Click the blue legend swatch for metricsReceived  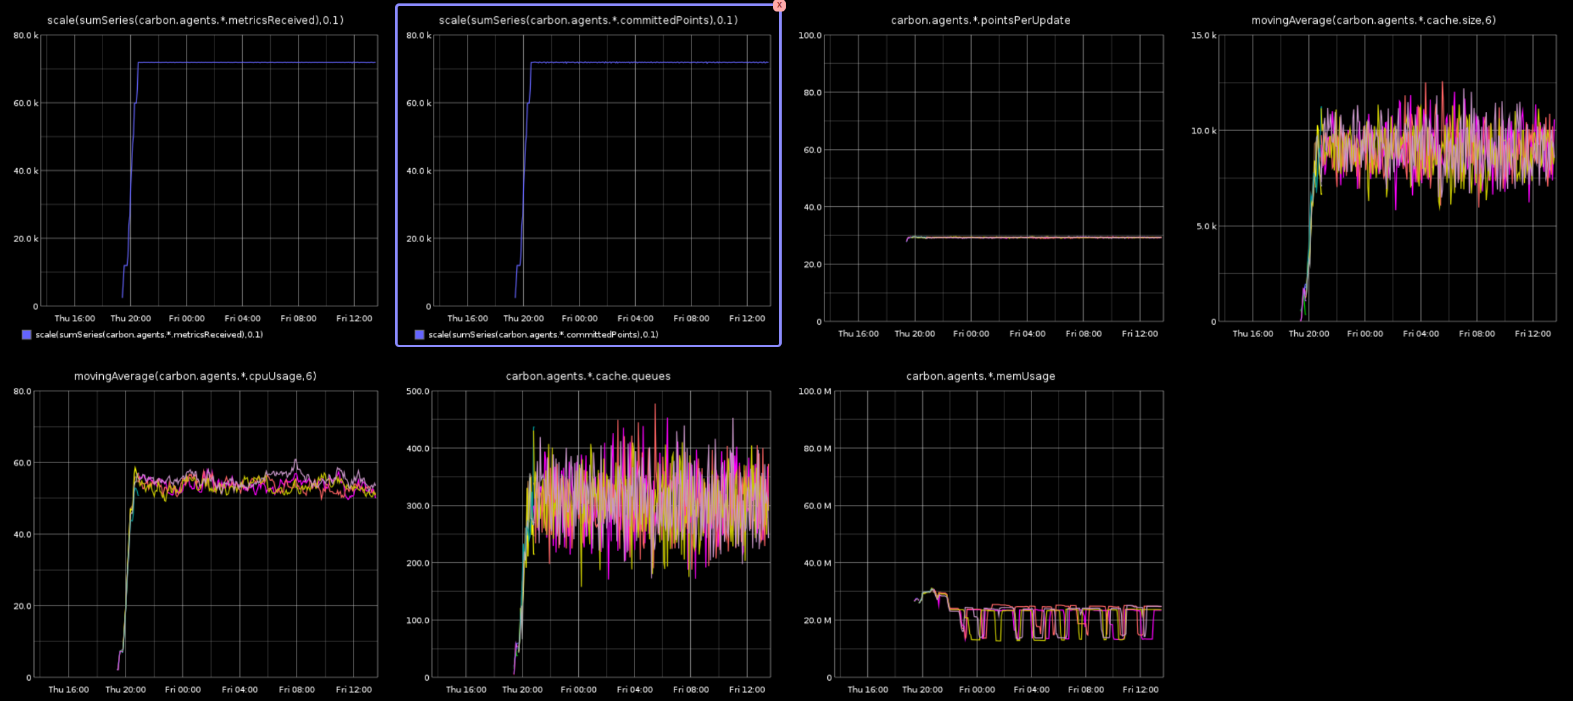coord(26,334)
